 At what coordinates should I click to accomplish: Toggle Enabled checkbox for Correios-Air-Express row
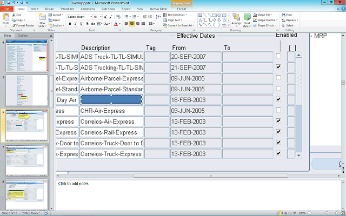(x=278, y=121)
